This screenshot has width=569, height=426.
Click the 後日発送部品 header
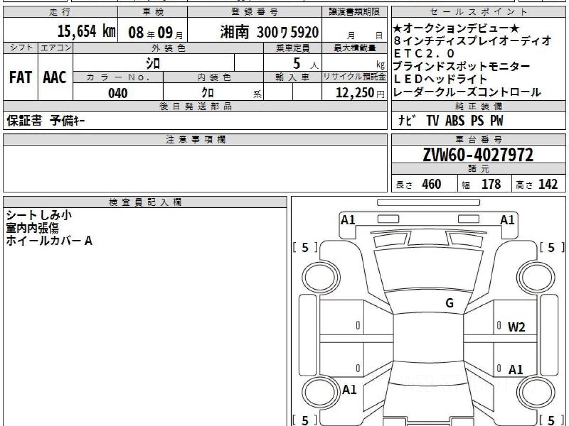pyautogui.click(x=195, y=106)
